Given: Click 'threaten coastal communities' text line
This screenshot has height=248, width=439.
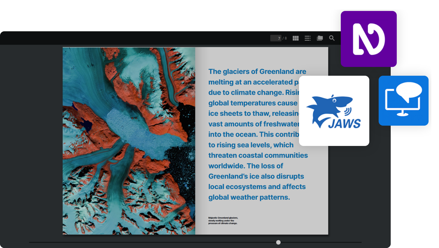Looking at the screenshot, I should [258, 155].
